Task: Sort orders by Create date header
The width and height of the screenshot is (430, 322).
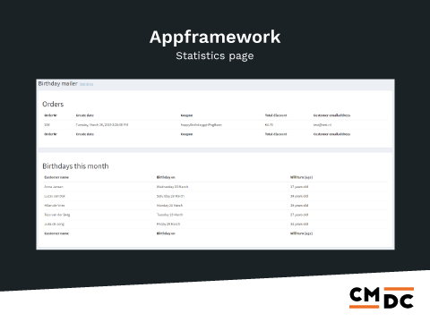Action: 85,115
